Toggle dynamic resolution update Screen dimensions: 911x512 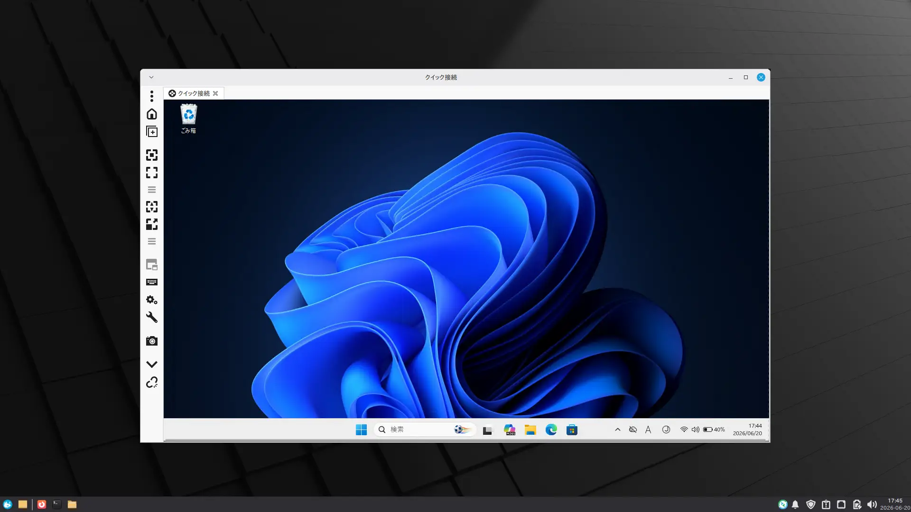152,207
